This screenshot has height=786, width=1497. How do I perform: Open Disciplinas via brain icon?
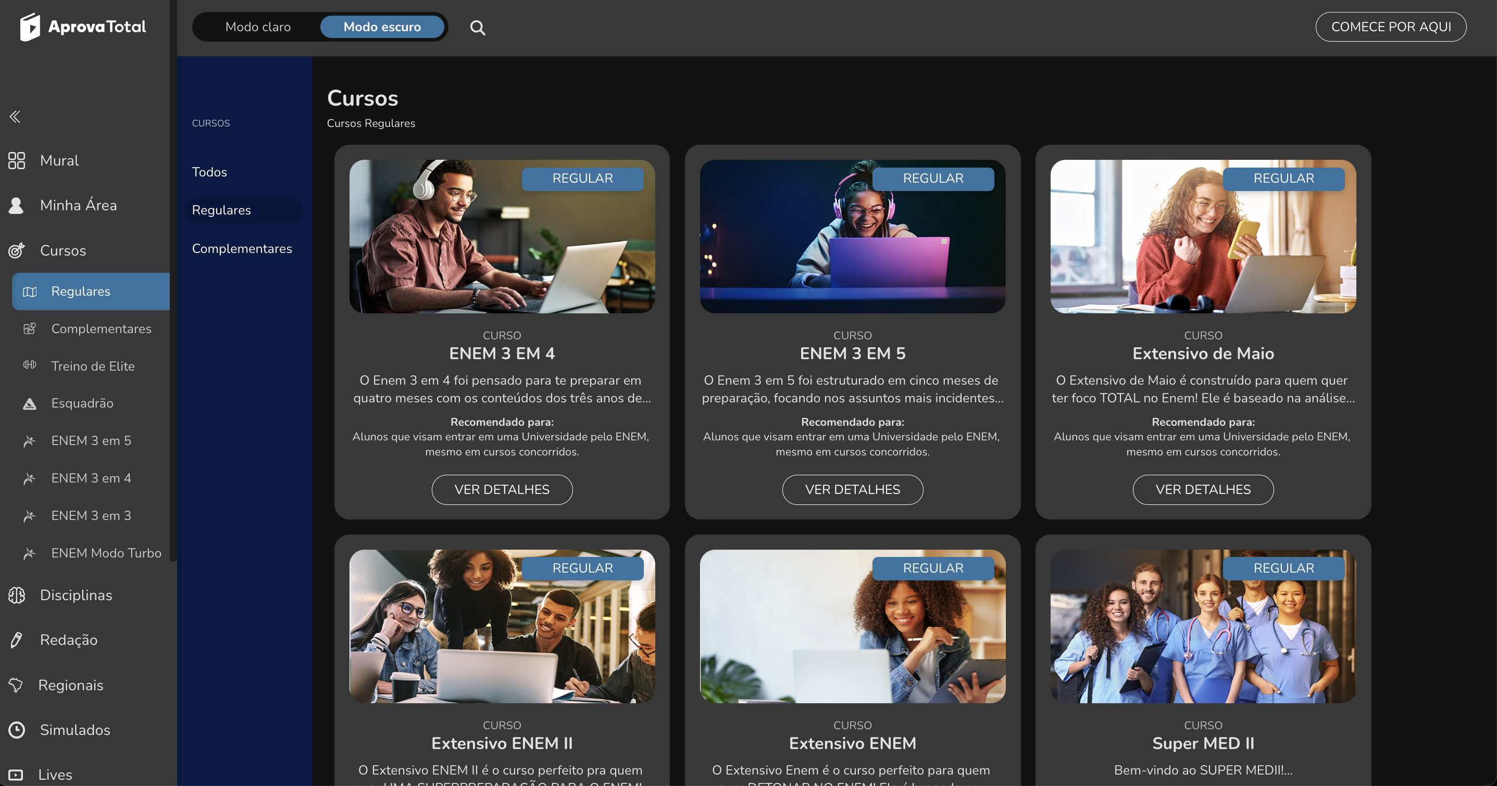(x=16, y=595)
